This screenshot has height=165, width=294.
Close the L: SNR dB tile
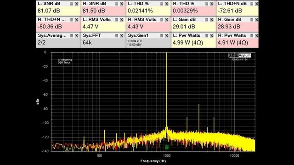(x=77, y=4)
